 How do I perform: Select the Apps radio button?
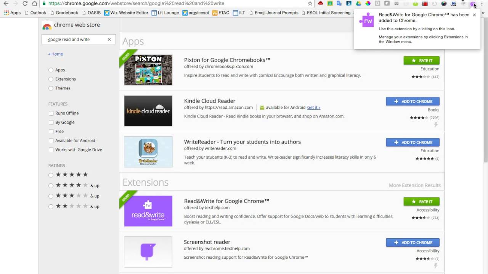[51, 70]
